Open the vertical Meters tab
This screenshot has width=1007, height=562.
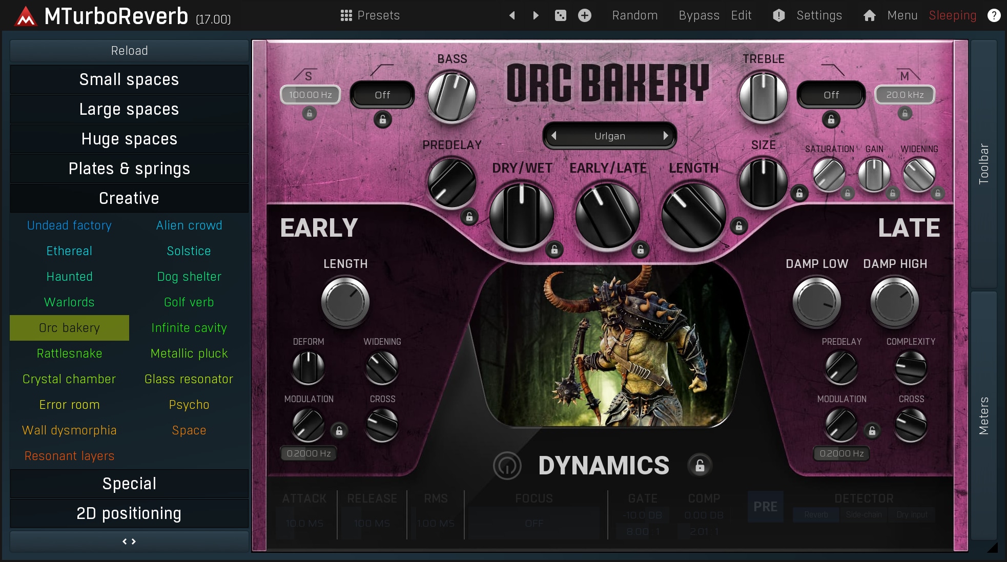click(983, 415)
